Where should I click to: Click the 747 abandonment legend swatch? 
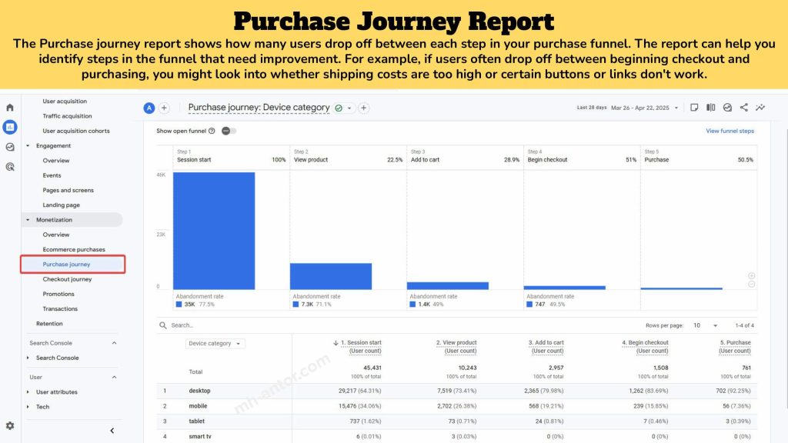529,305
